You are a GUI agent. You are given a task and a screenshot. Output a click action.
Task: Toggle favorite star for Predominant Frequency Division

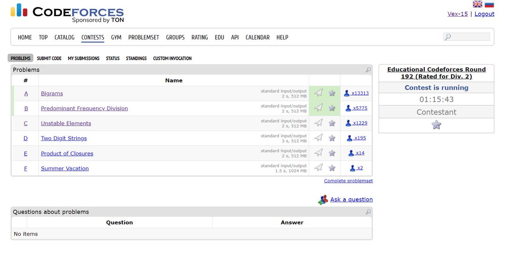[x=332, y=108]
